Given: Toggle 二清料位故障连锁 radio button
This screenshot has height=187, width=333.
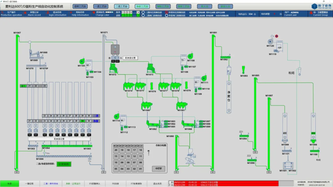Looking at the screenshot, I should [x=143, y=12].
